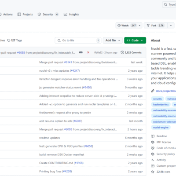Click the 'readme updates' commit message

tap(50, 138)
